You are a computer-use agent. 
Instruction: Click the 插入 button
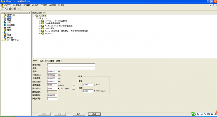78,114
